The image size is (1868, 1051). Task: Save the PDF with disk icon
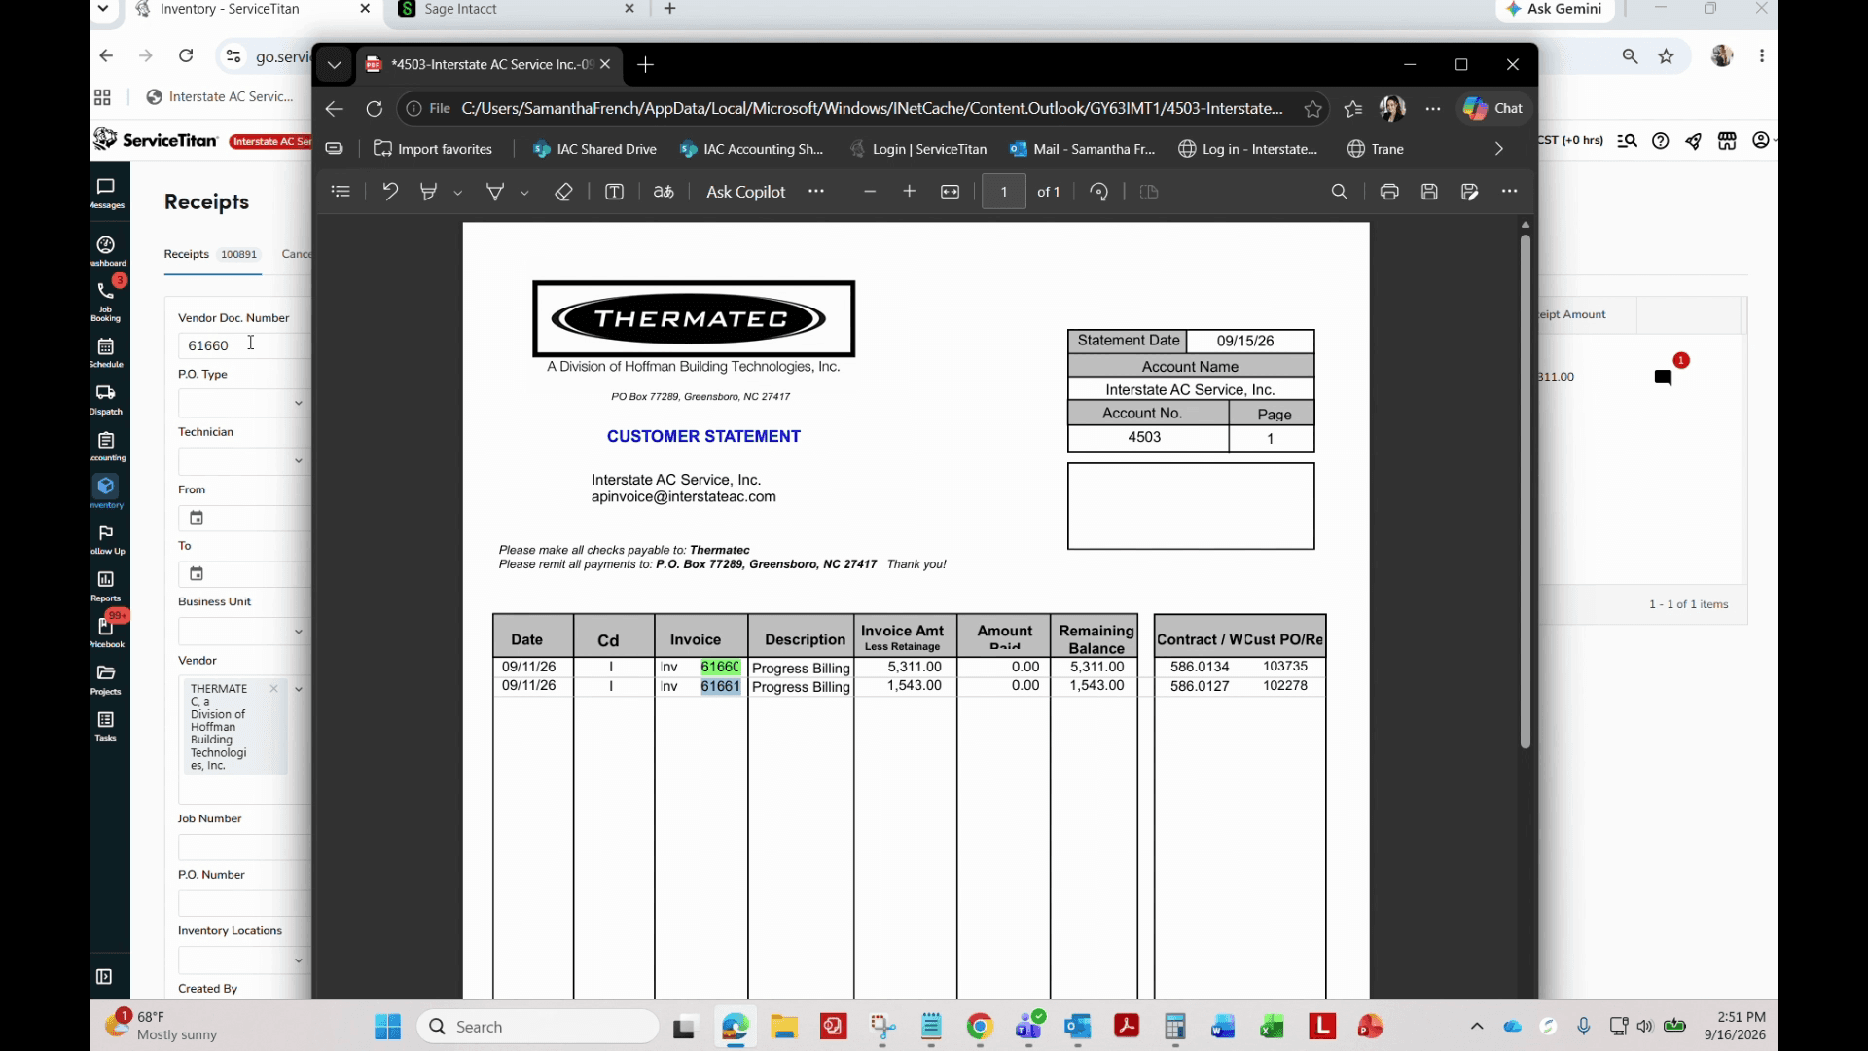coord(1429,192)
